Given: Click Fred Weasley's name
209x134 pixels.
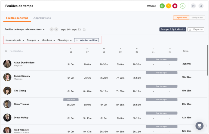Looking at the screenshot, I should pyautogui.click(x=21, y=130).
